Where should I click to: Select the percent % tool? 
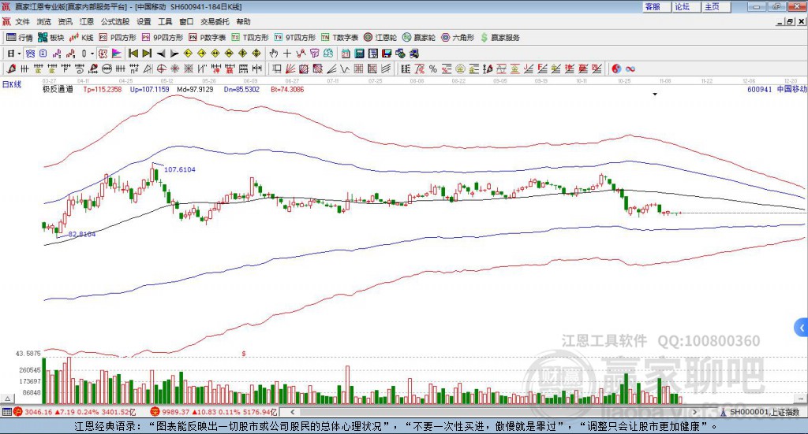(x=433, y=69)
